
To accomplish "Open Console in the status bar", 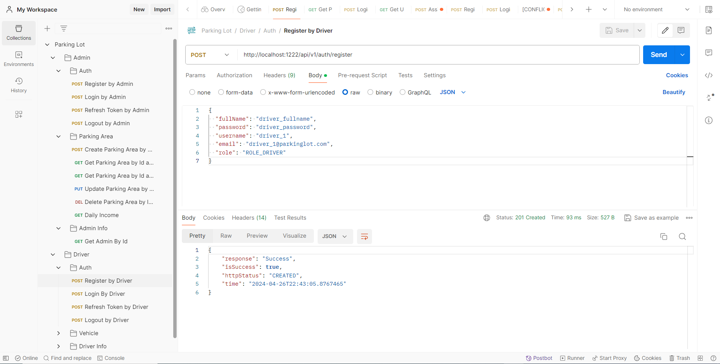I will click(x=111, y=358).
